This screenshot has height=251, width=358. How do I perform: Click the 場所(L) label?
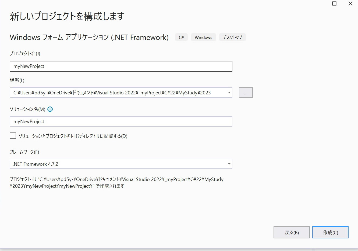pos(17,80)
